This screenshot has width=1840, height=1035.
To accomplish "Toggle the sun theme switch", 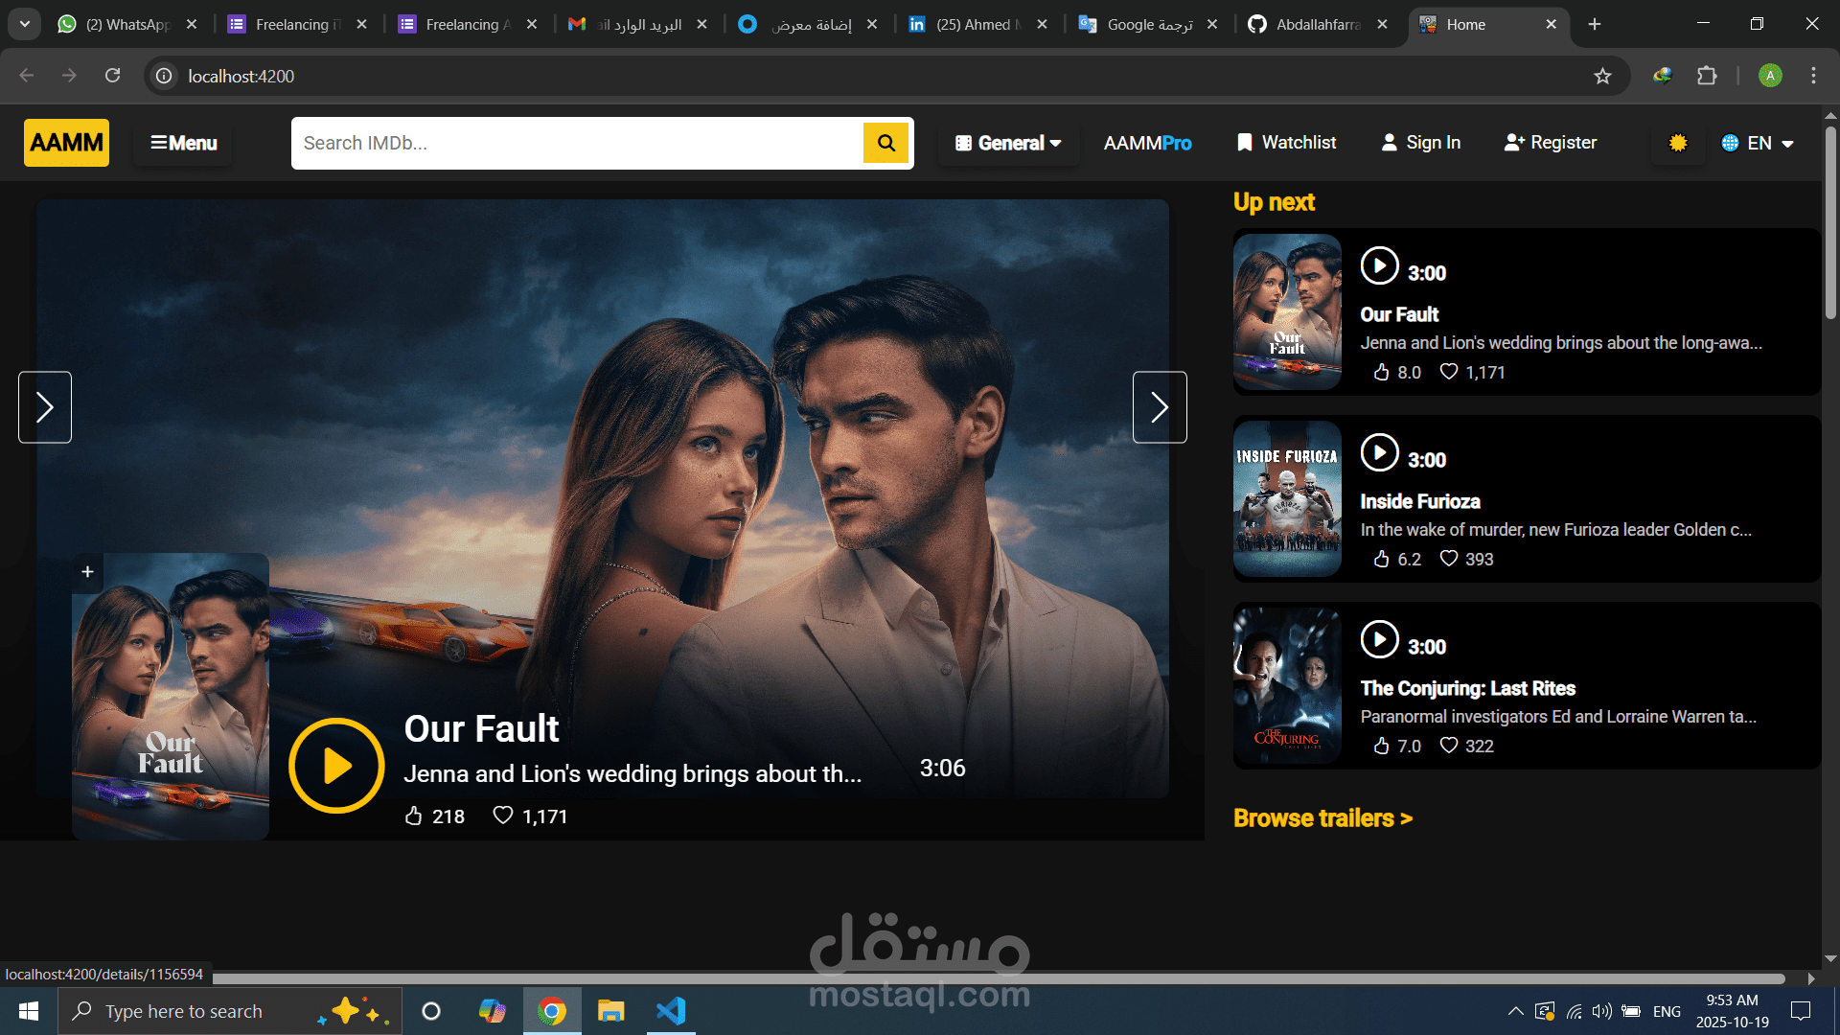I will pyautogui.click(x=1678, y=143).
